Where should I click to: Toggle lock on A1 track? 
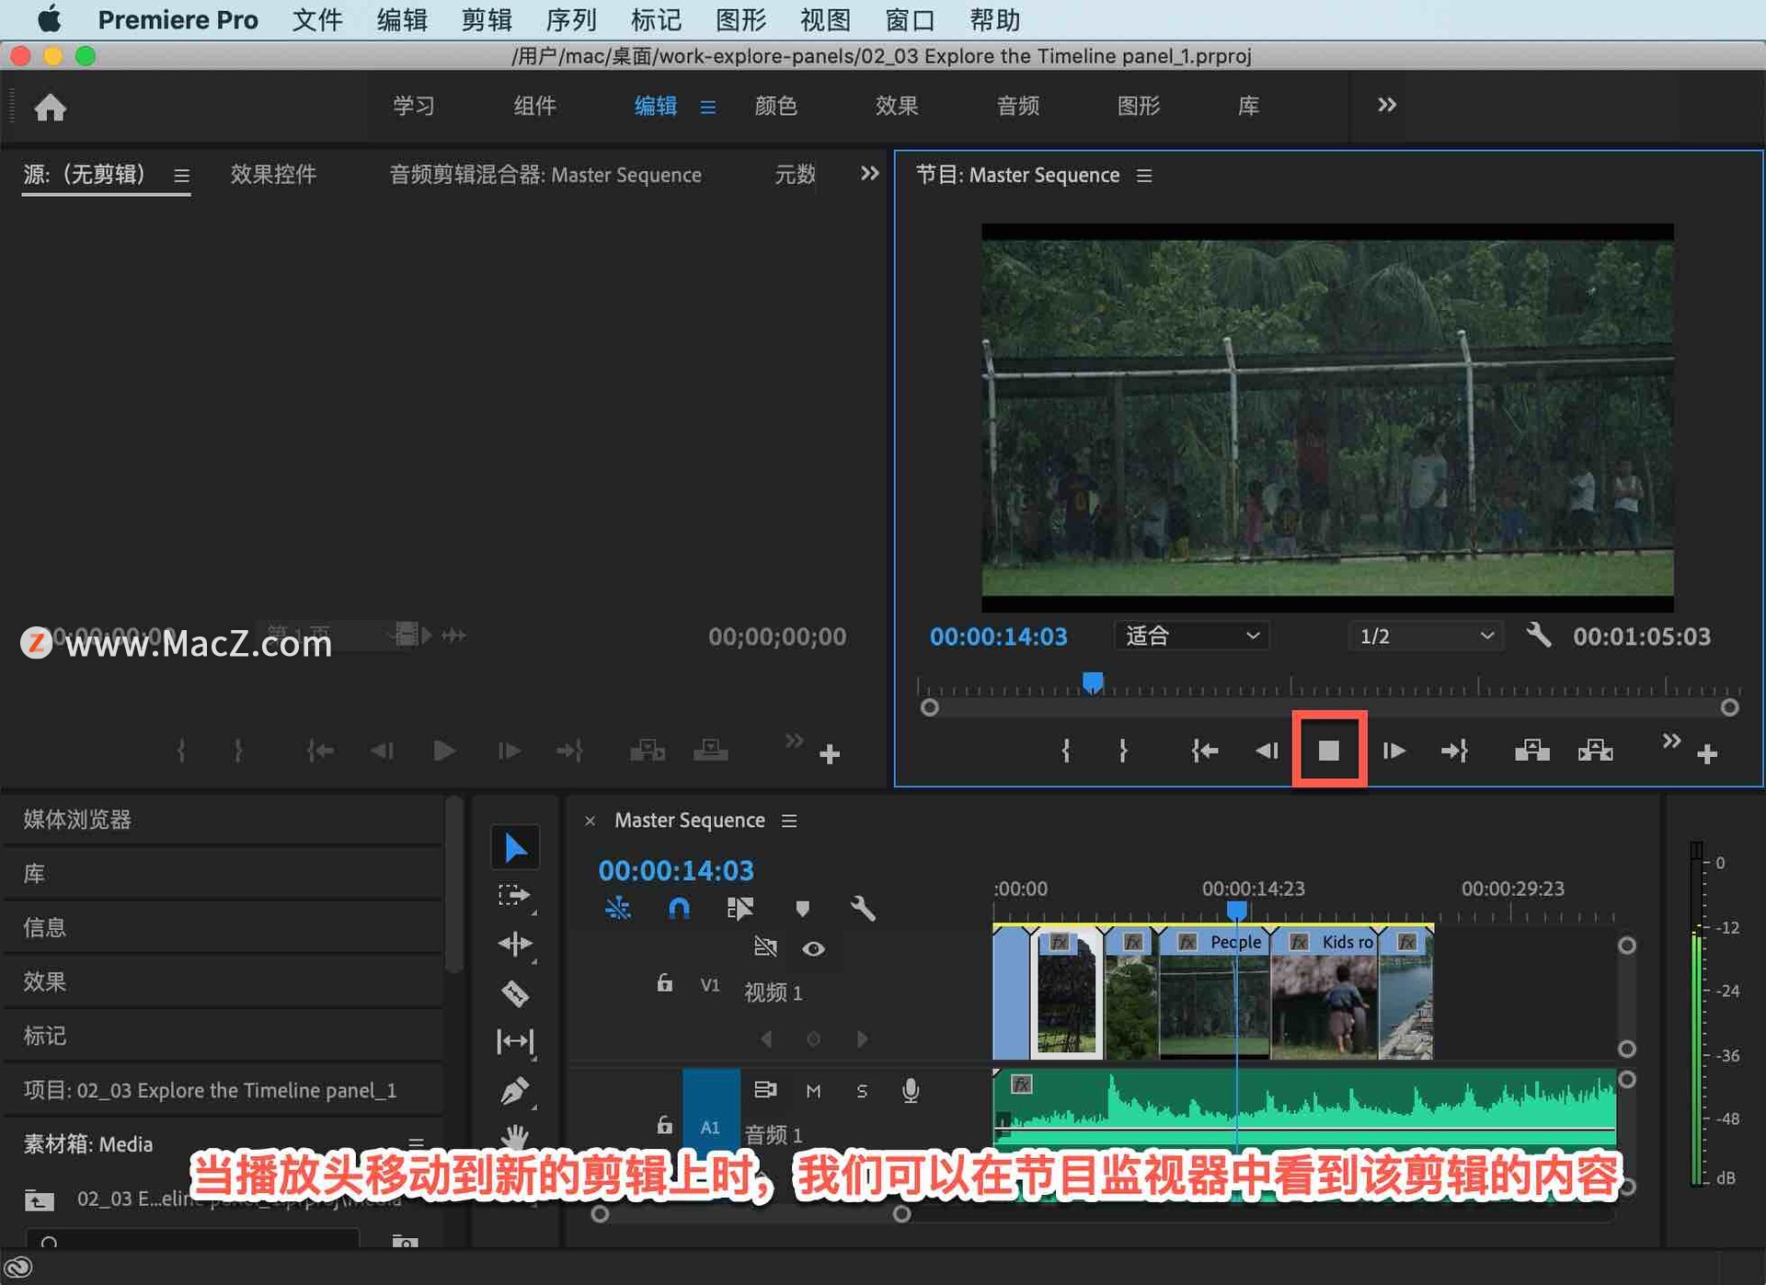point(664,1124)
